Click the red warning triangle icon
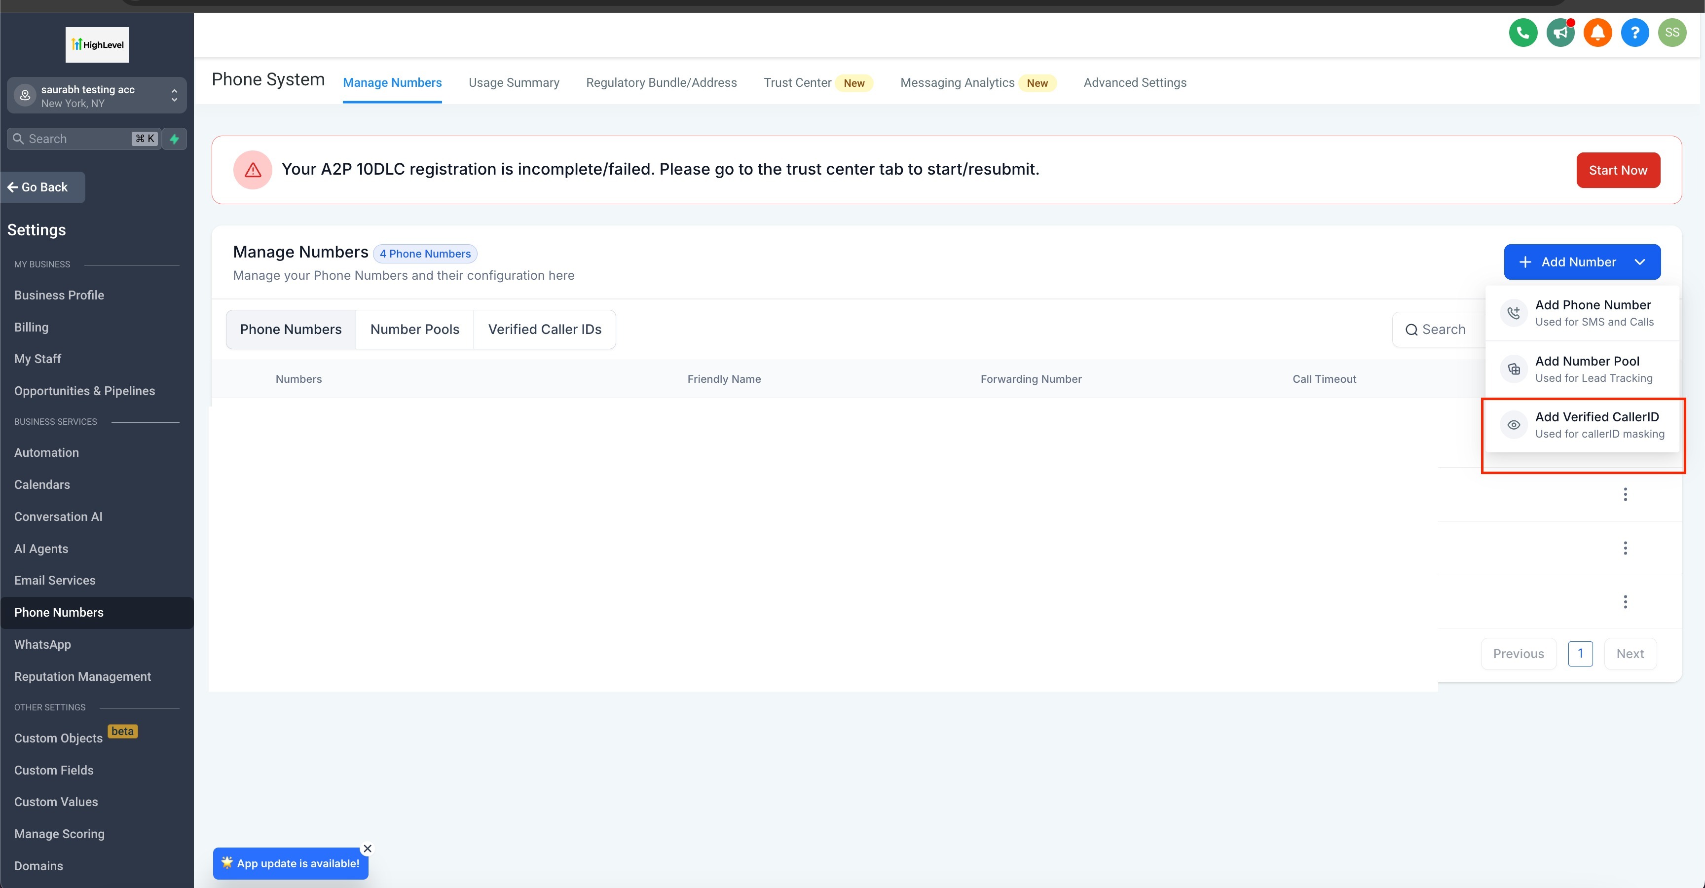 tap(252, 170)
